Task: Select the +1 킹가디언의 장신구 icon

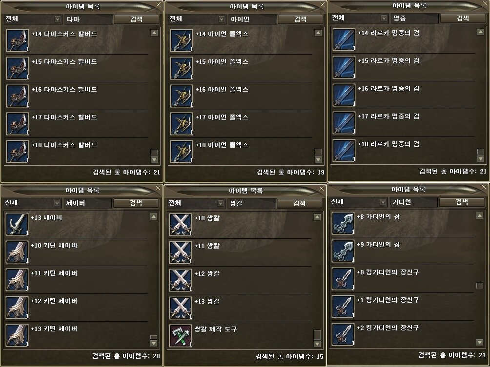Action: (x=343, y=307)
